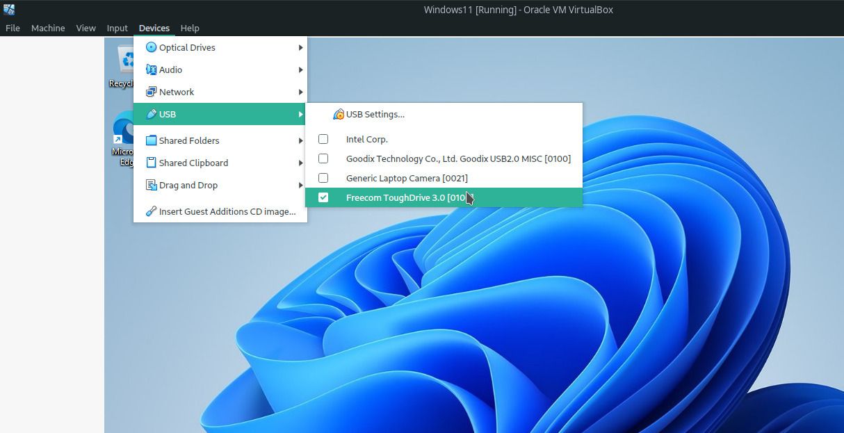Screen dimensions: 844x433
Task: Click the Network monitors icon
Action: click(151, 92)
